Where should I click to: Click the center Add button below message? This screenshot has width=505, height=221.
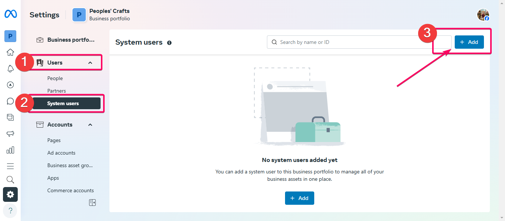[x=299, y=198]
